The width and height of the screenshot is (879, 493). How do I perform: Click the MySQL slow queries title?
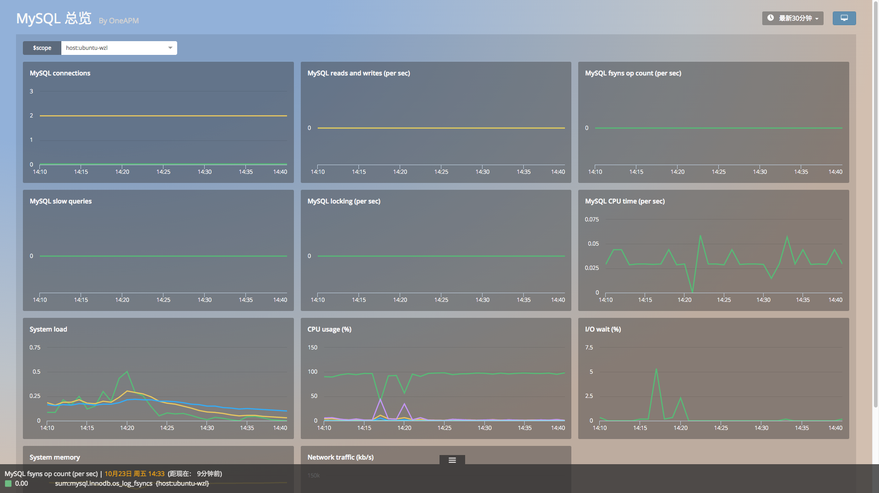[x=60, y=201]
